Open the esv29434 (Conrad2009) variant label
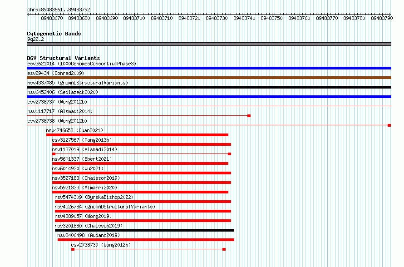Viewport: 404px width, 267px height. pyautogui.click(x=56, y=73)
